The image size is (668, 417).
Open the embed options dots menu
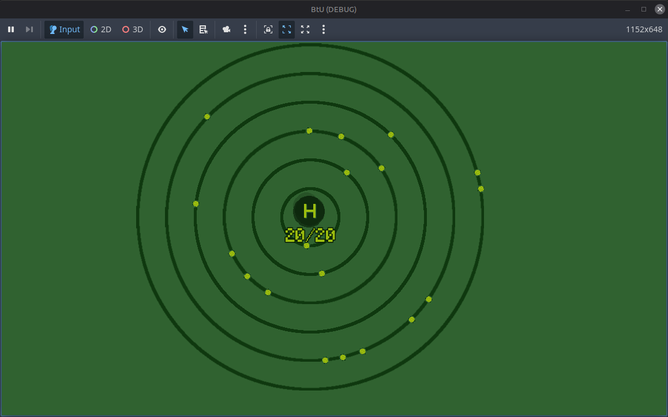324,29
